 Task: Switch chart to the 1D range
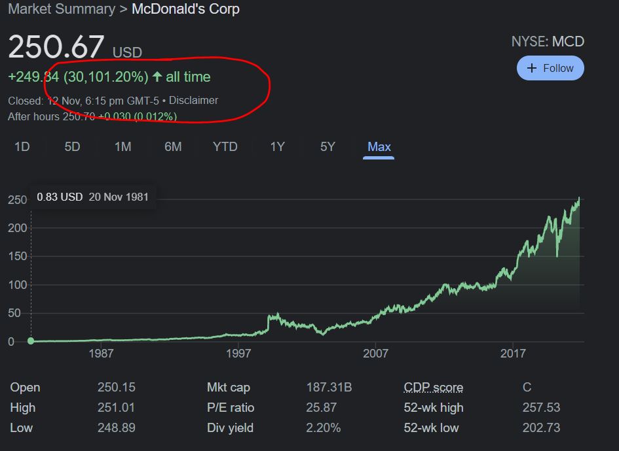[22, 146]
